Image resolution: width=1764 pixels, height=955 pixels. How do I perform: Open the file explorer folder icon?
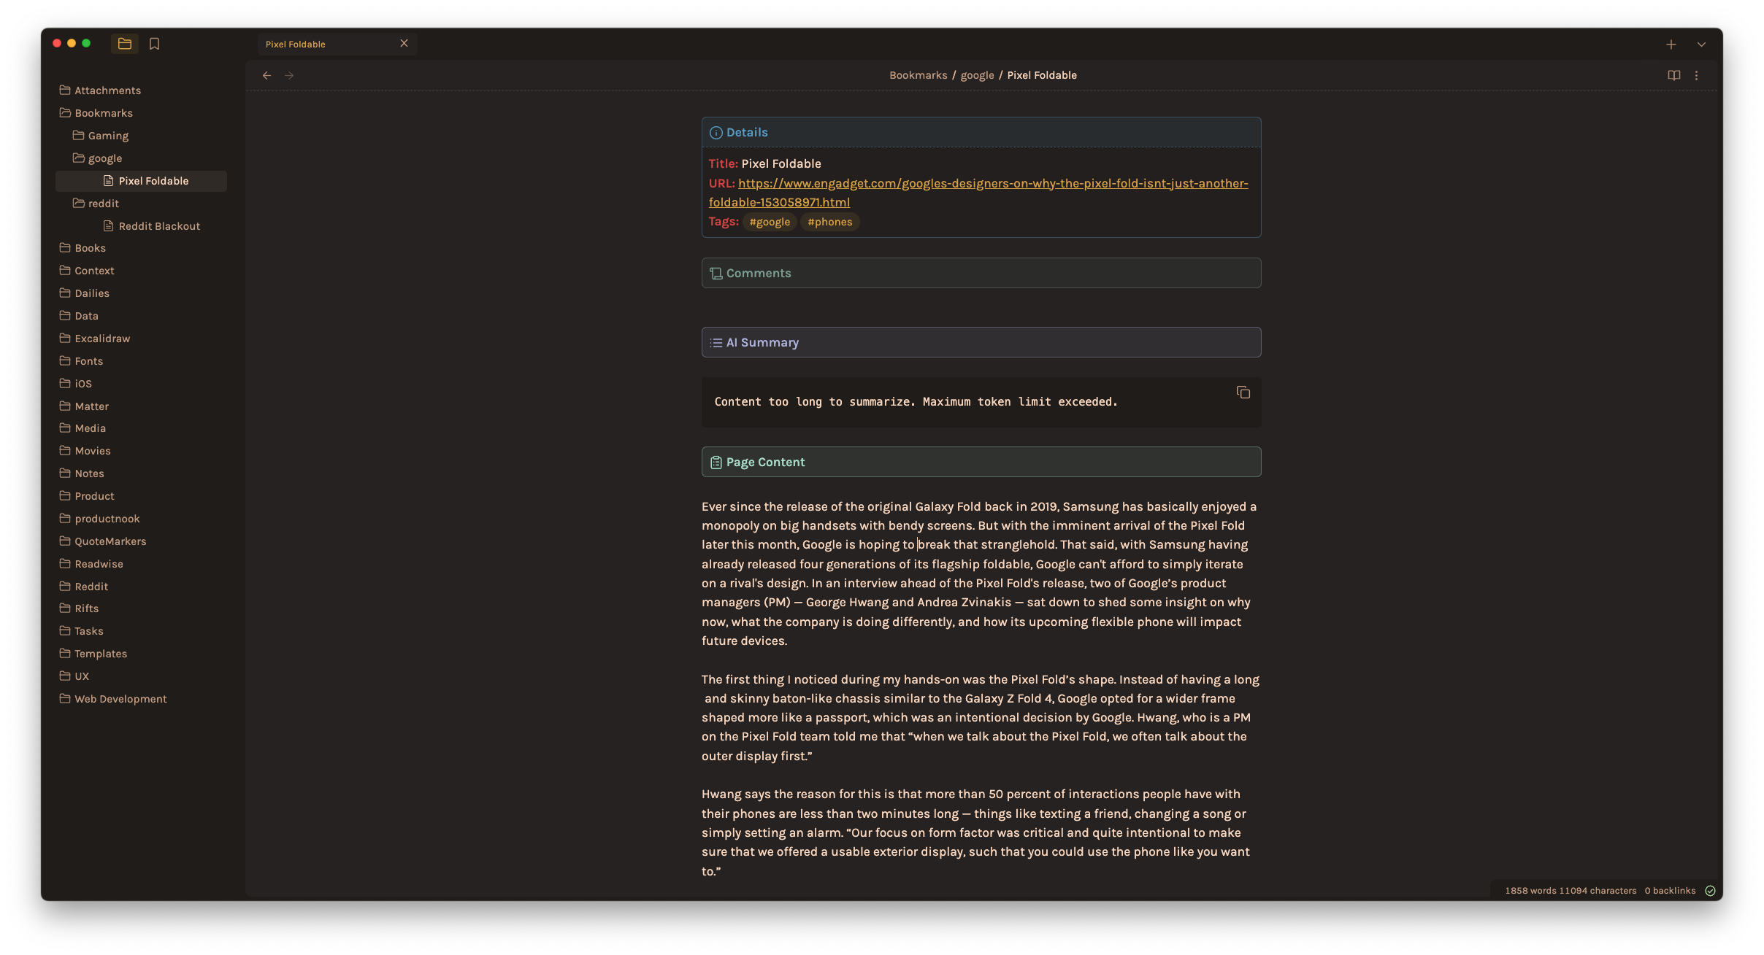pyautogui.click(x=125, y=44)
